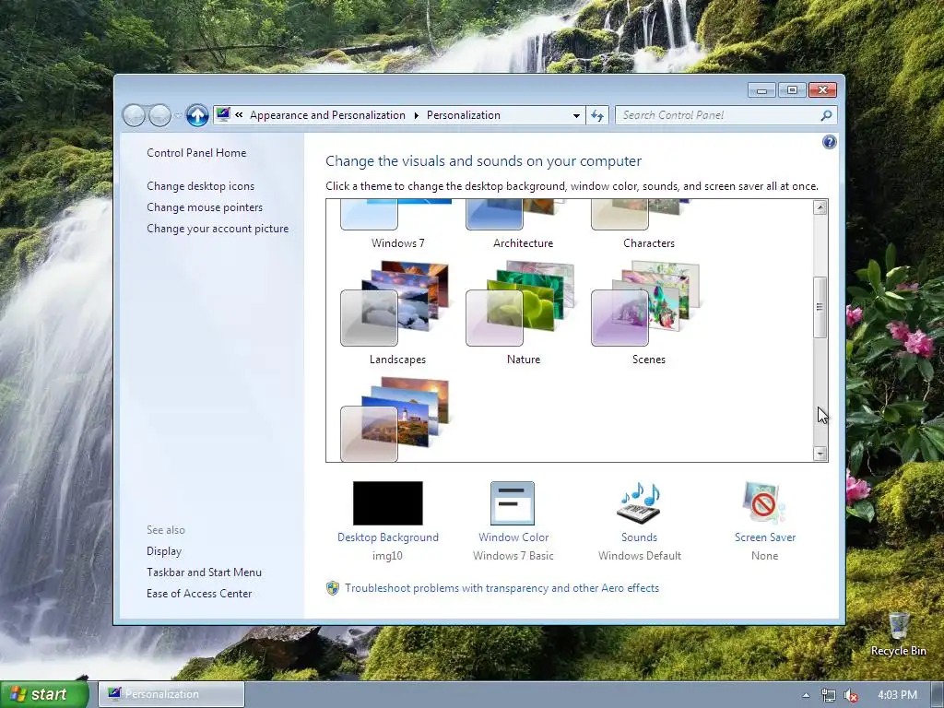
Task: Expand the Appearance and Personalization breadcrumb arrow
Action: click(416, 115)
